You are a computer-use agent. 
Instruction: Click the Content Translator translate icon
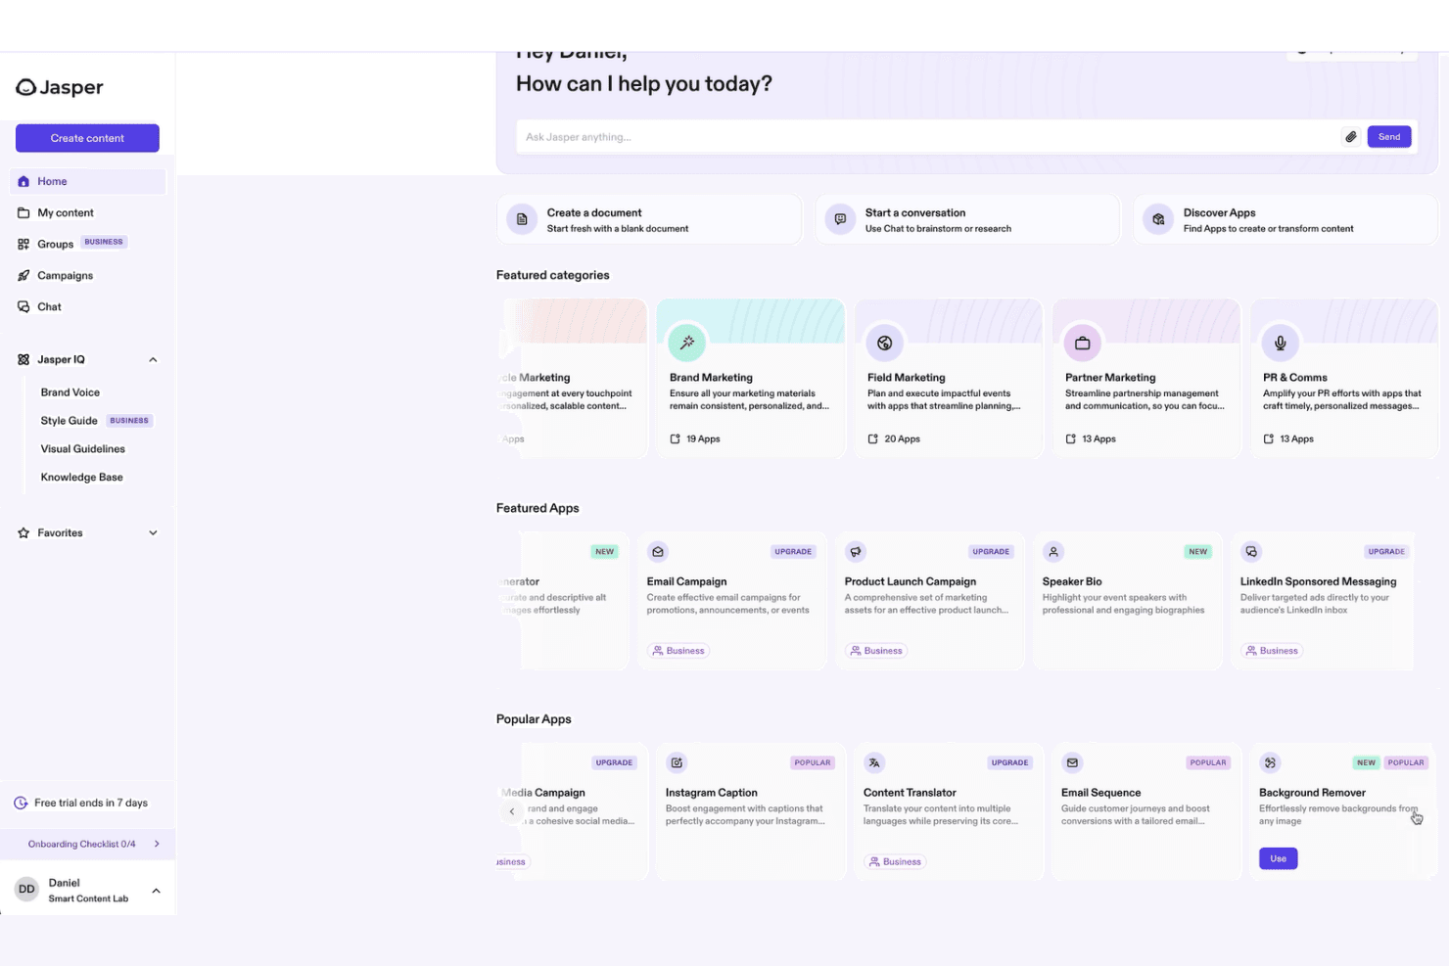tap(874, 762)
